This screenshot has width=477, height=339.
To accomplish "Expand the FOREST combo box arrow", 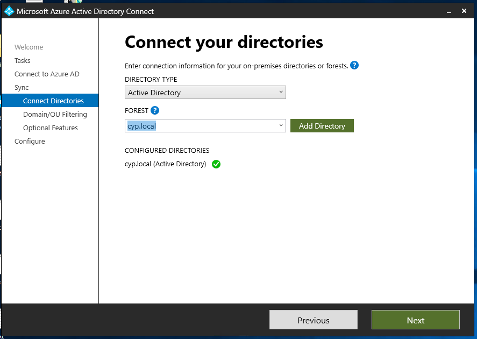I will click(281, 125).
